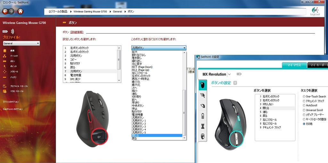Click the scroll-down arrow of the task dropdown list
This screenshot has width=328, height=163.
point(184,138)
